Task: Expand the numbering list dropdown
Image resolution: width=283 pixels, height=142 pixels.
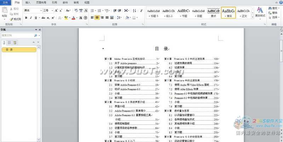Action: click(103, 11)
